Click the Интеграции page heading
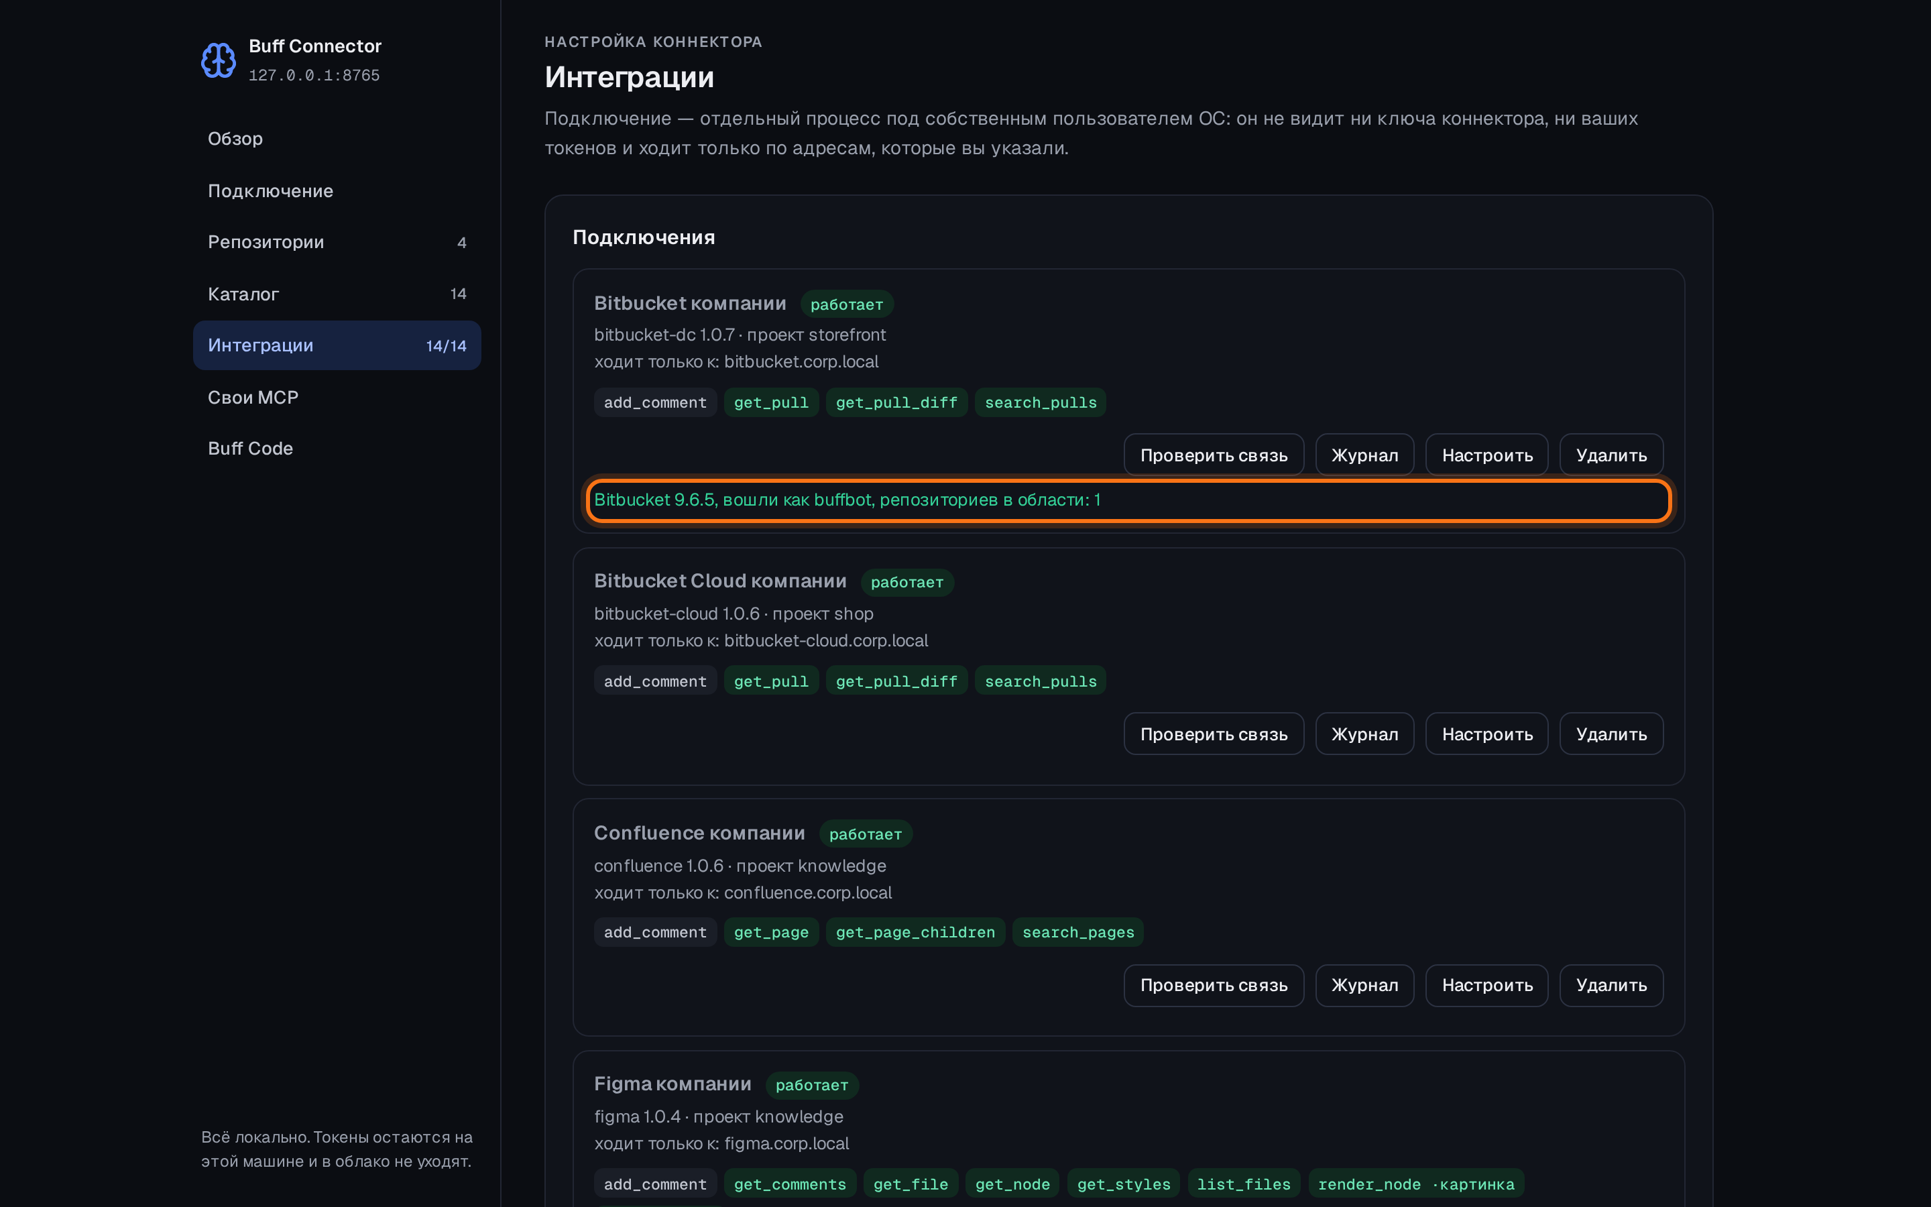 629,77
